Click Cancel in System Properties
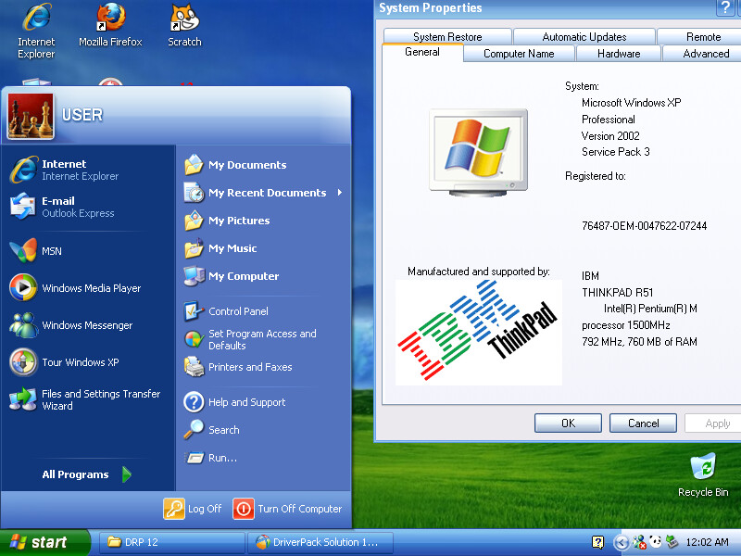 tap(643, 423)
